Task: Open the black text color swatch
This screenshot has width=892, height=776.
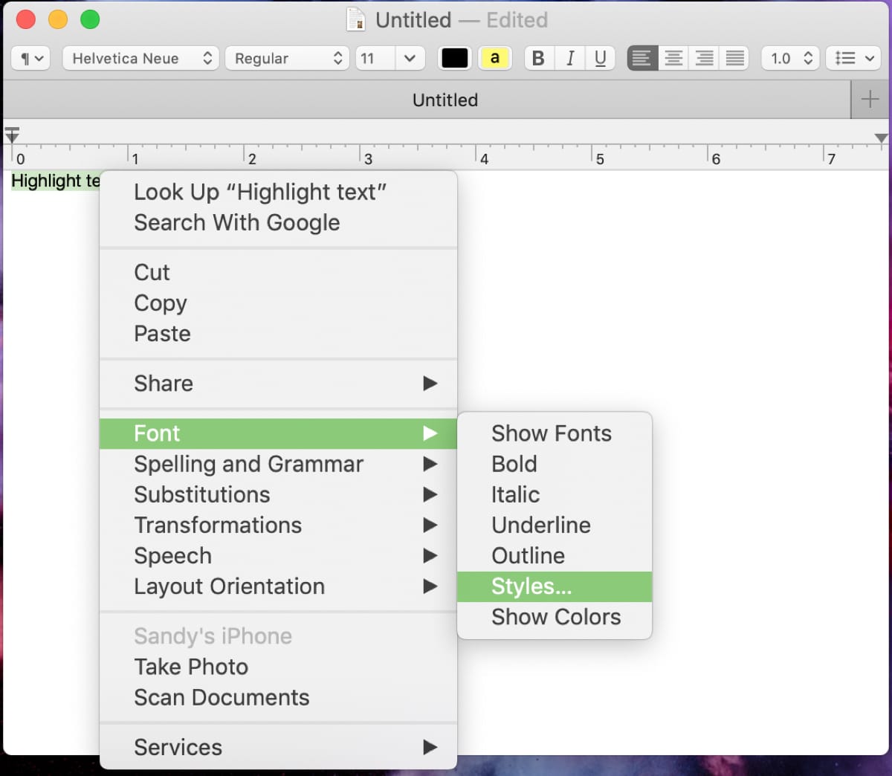Action: point(455,58)
